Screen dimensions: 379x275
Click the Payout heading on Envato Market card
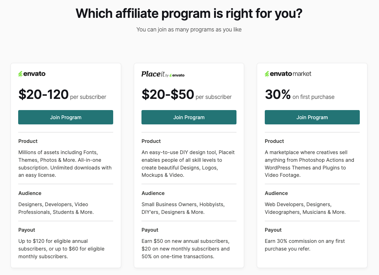tap(273, 230)
